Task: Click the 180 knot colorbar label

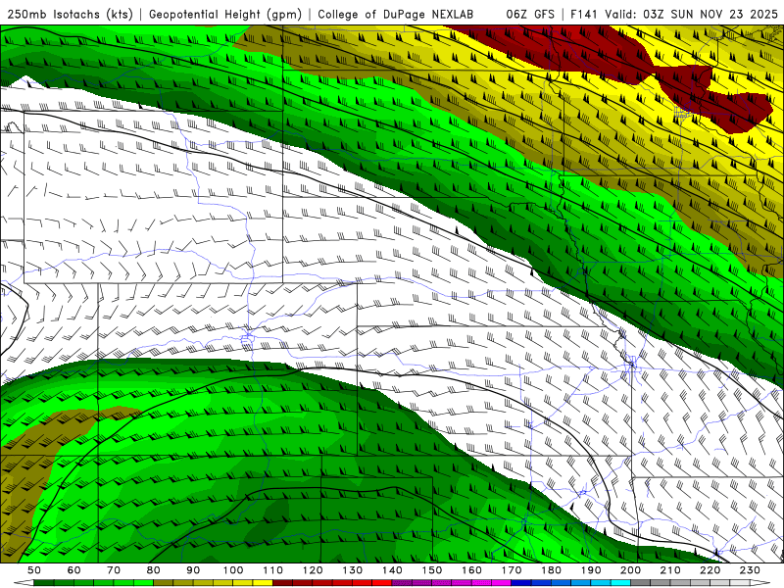Action: [551, 570]
